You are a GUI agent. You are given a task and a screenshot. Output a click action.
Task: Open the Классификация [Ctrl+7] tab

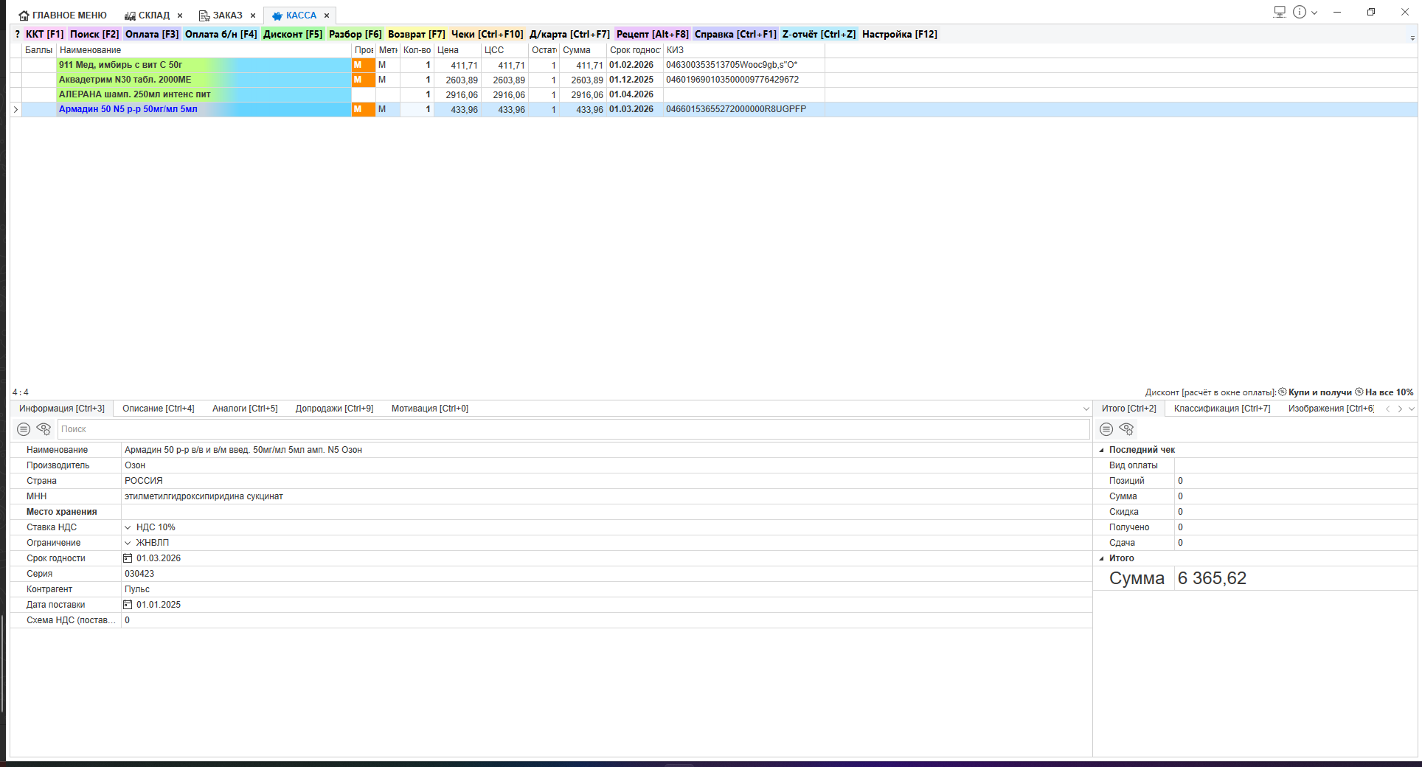[1222, 409]
